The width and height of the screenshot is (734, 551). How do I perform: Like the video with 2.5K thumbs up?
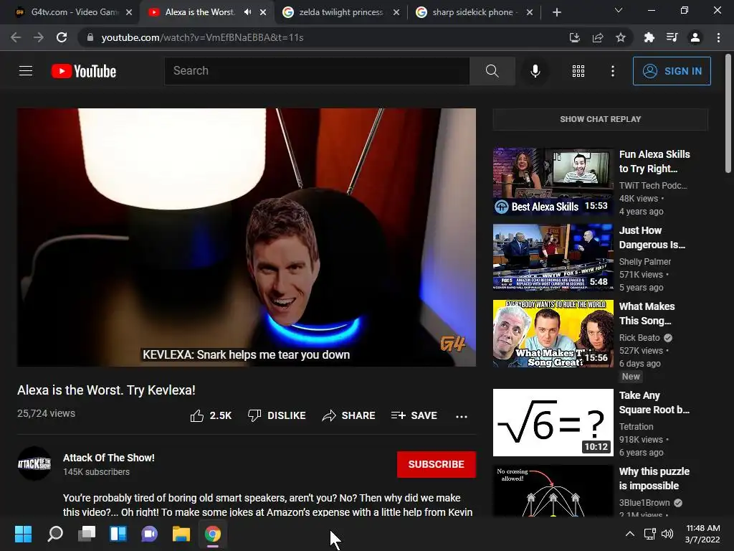(211, 415)
